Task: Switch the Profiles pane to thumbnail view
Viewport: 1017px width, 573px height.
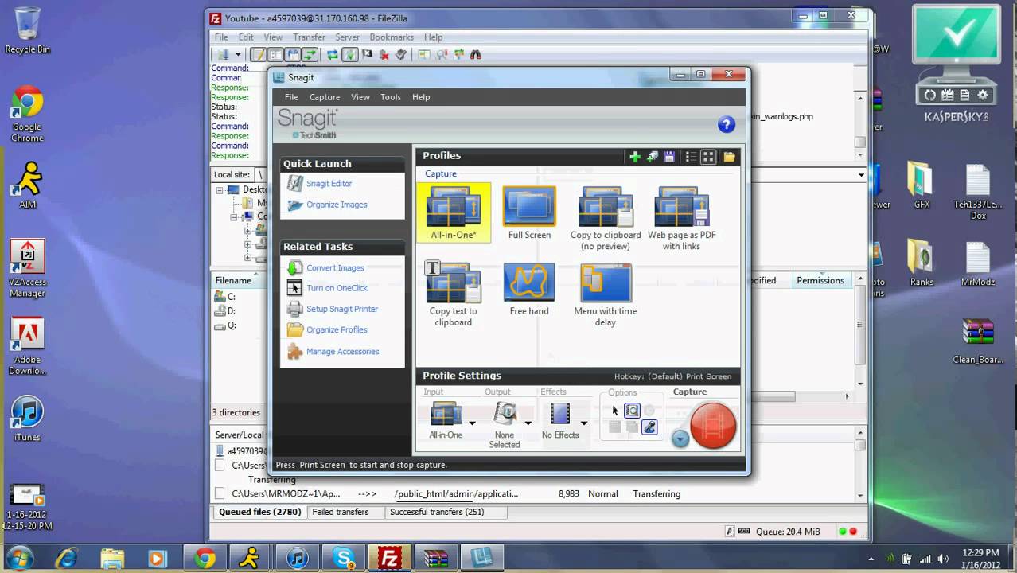Action: [x=707, y=157]
